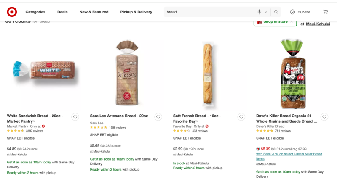The width and height of the screenshot is (337, 179).
Task: Click the microphone voice search icon
Action: point(259,12)
